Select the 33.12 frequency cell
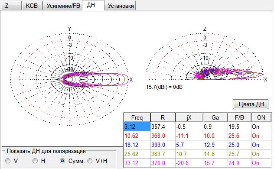Viewport: 274px width, 169px height. [x=137, y=163]
